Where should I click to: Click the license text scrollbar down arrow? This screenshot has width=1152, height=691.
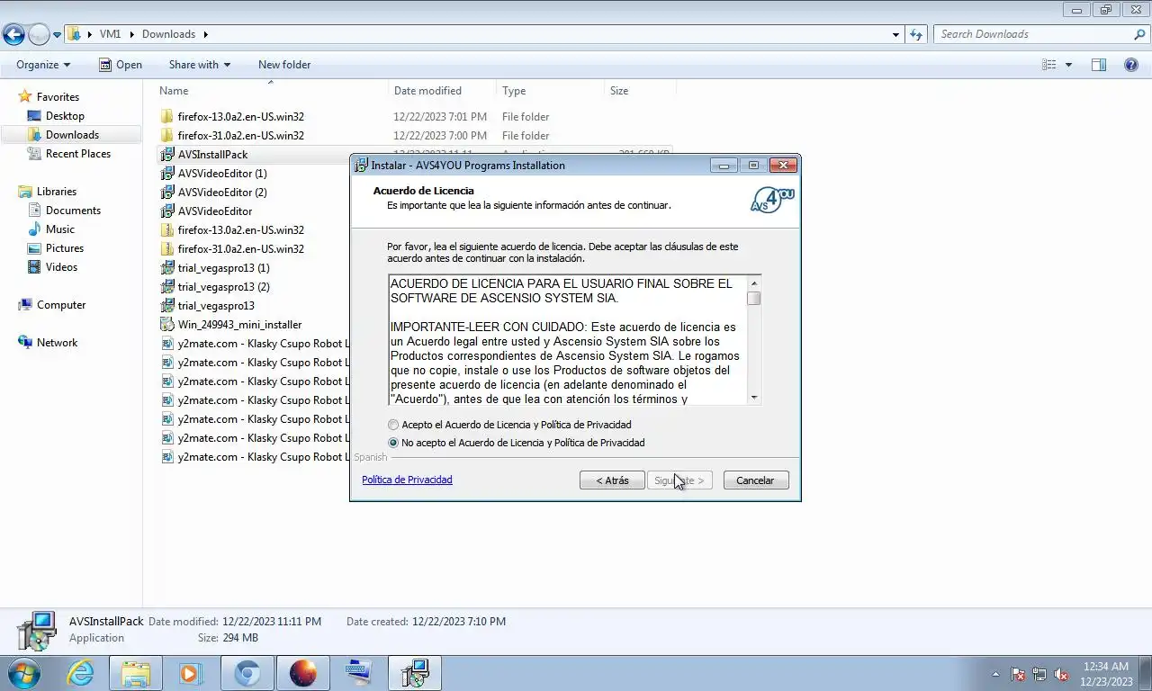754,398
